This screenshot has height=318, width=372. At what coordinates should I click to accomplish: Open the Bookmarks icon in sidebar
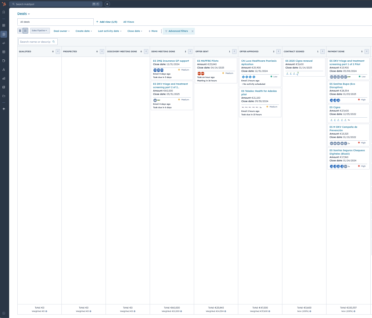tap(4, 12)
